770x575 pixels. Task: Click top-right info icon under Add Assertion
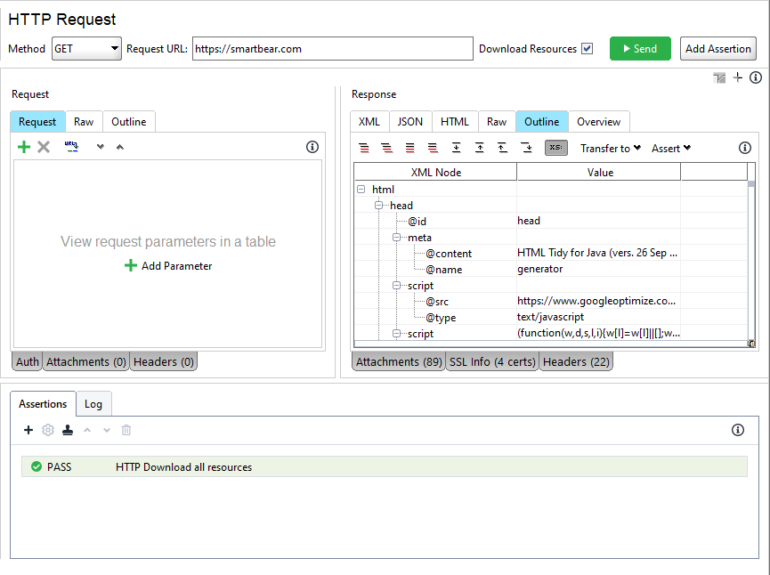[756, 77]
